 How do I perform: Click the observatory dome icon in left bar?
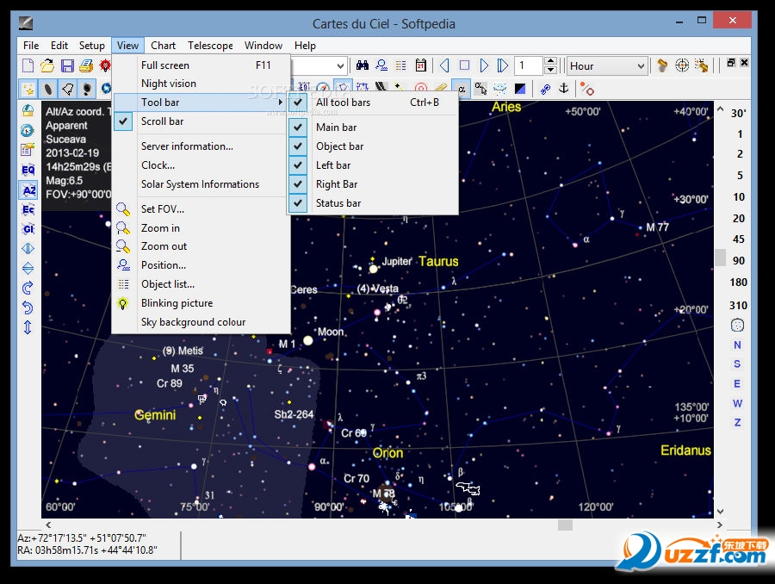point(28,111)
